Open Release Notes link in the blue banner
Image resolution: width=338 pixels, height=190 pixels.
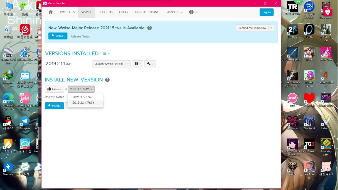click(80, 36)
